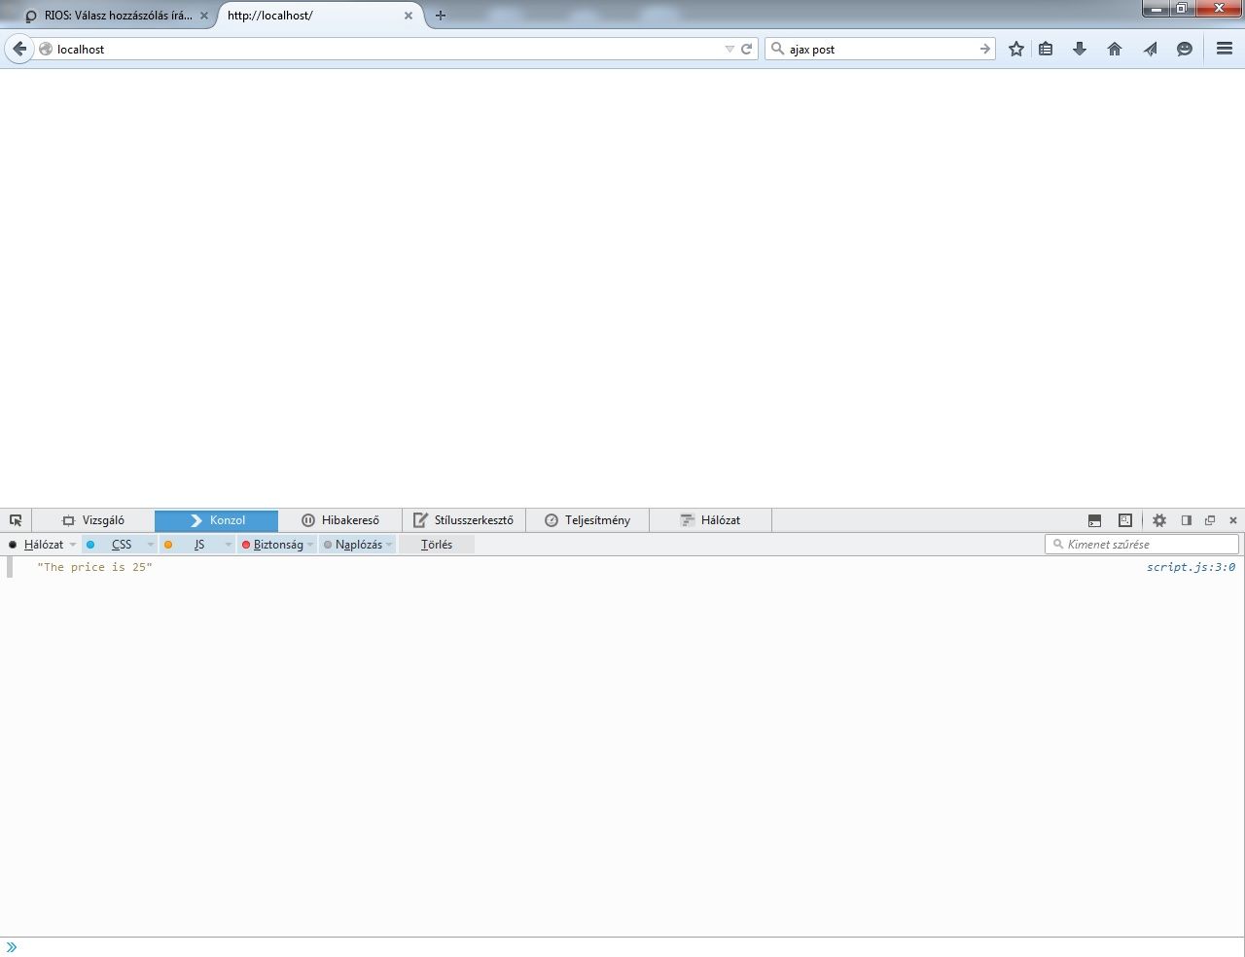Go to the Home page icon
The height and width of the screenshot is (957, 1245).
(1115, 49)
